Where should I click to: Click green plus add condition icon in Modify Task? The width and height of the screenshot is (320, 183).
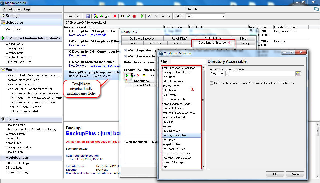tap(127, 75)
